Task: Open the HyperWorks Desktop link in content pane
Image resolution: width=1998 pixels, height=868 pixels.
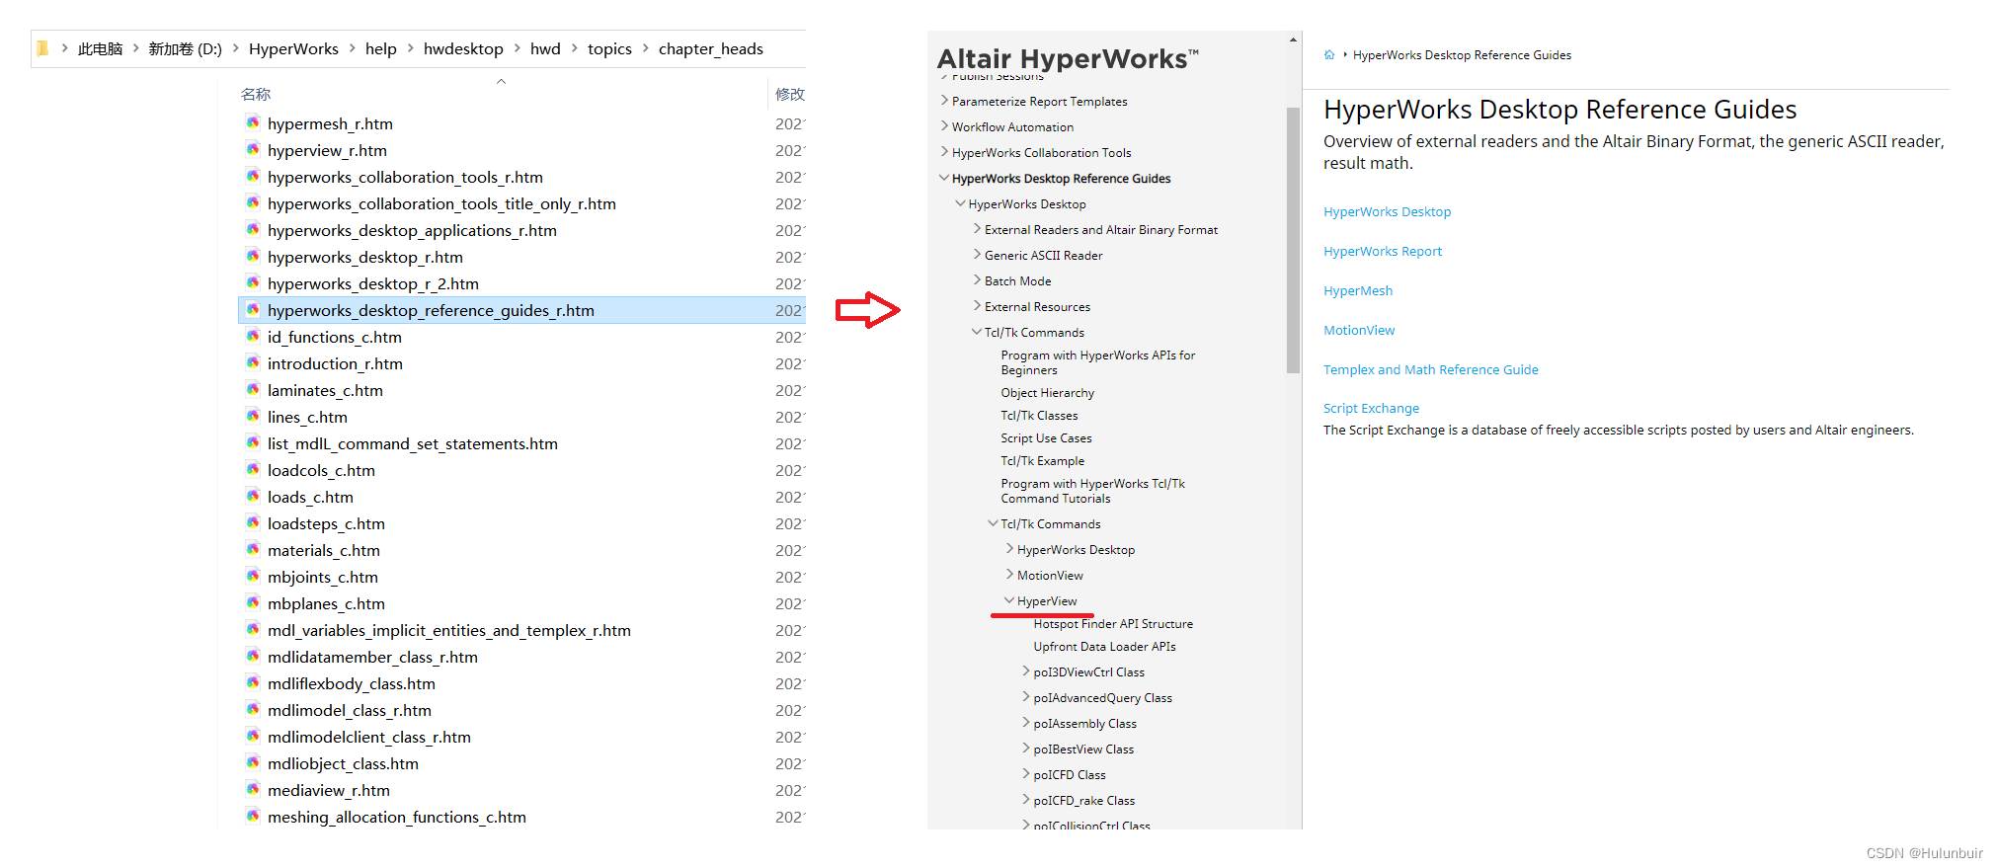Action: [x=1387, y=211]
